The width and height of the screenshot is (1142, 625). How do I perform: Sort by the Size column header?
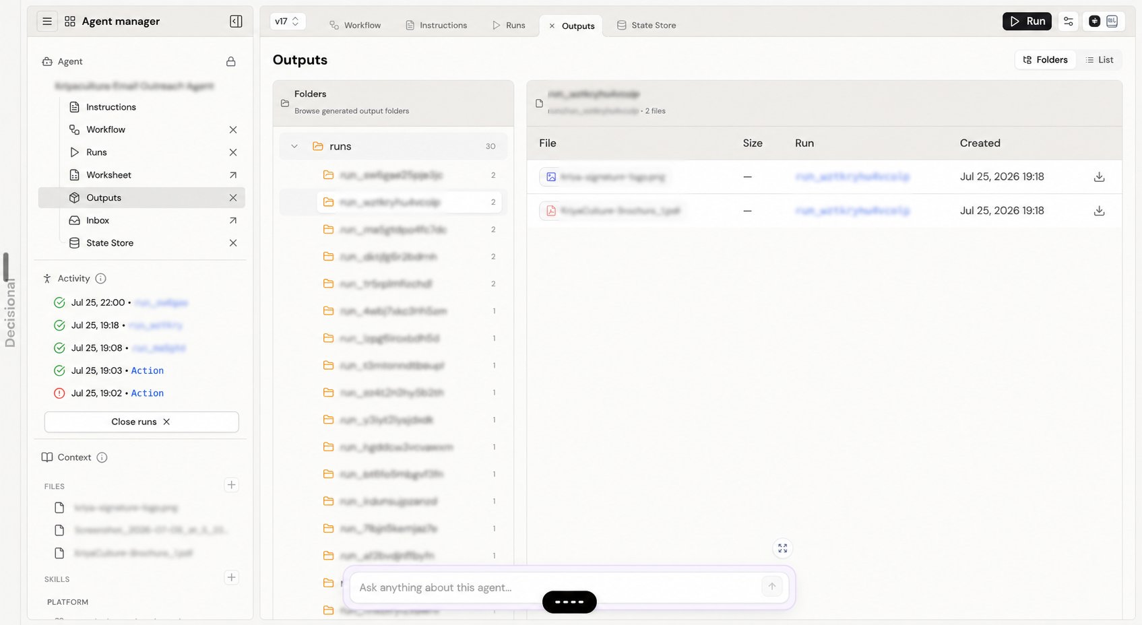point(753,143)
